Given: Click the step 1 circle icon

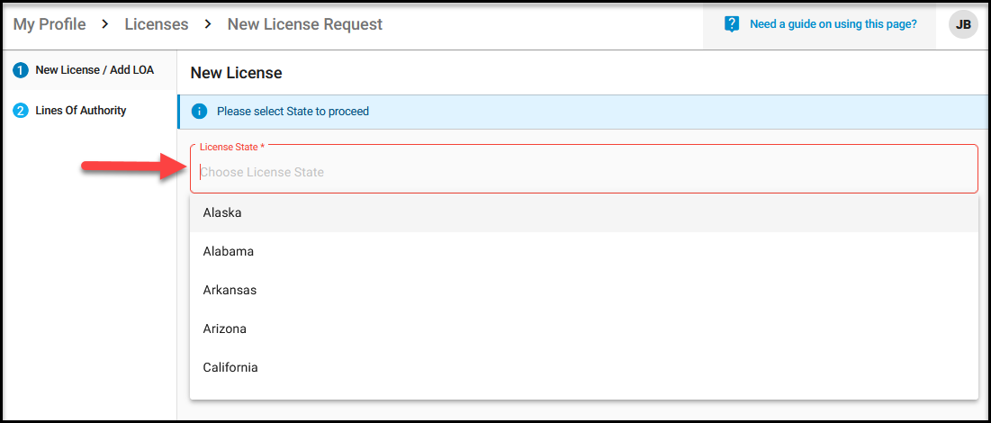Looking at the screenshot, I should (21, 70).
